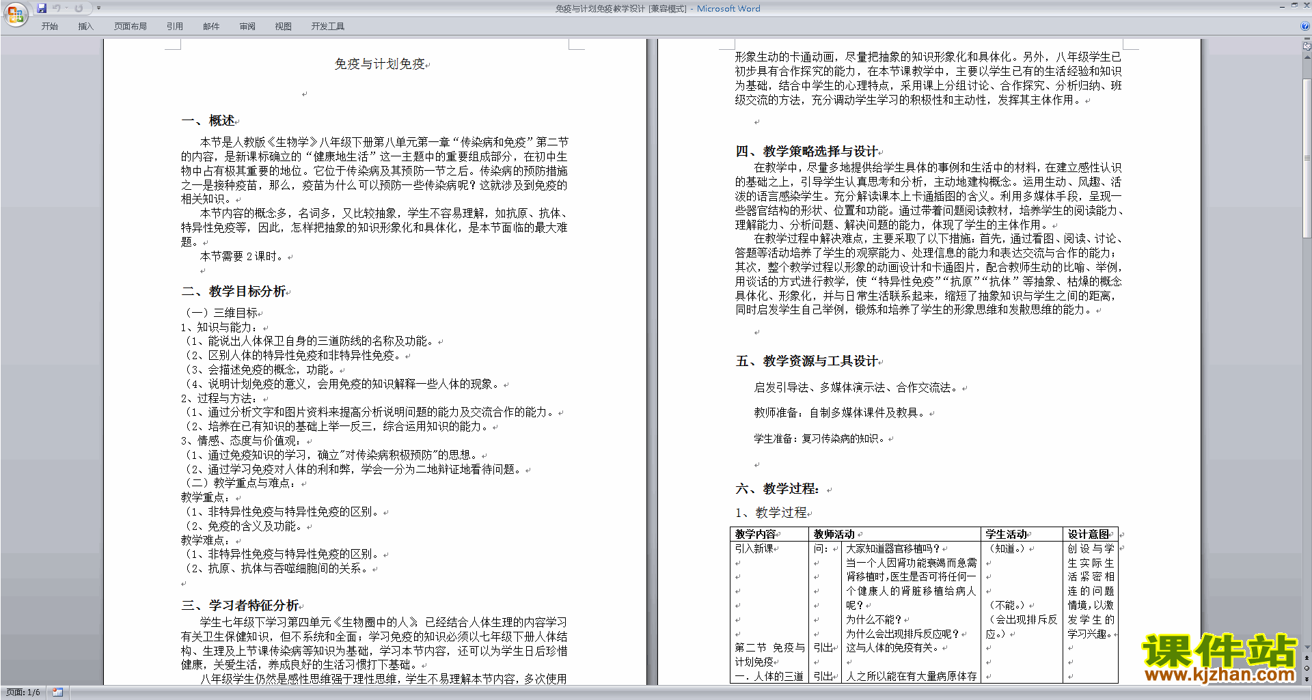
Task: Click the title 免疫与计划免疫
Action: (379, 64)
